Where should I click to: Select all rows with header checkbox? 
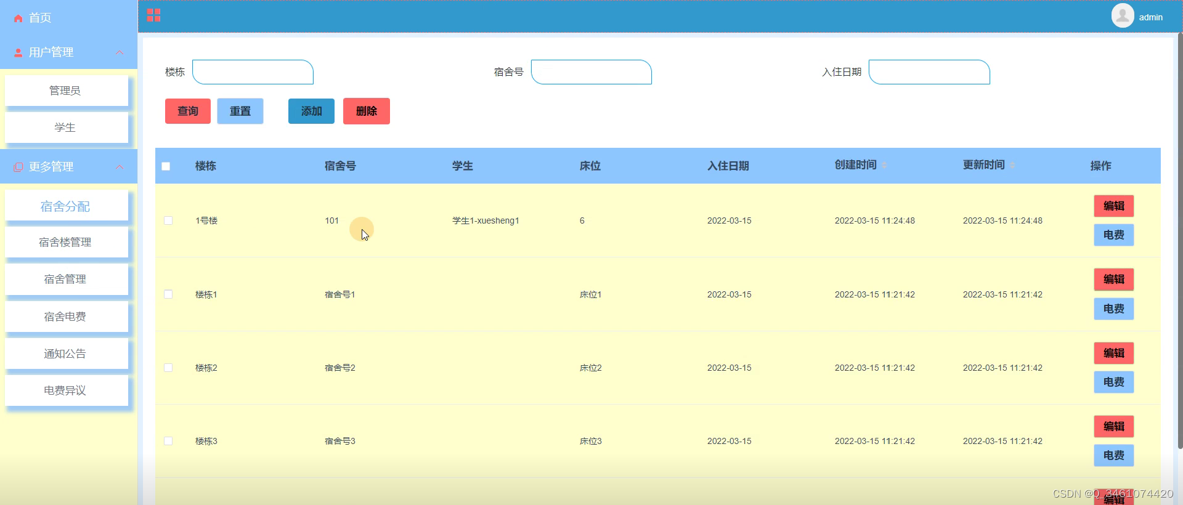(166, 166)
